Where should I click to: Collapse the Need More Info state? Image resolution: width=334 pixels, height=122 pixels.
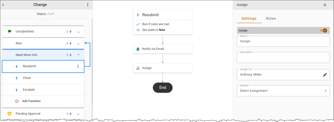pyautogui.click(x=78, y=55)
